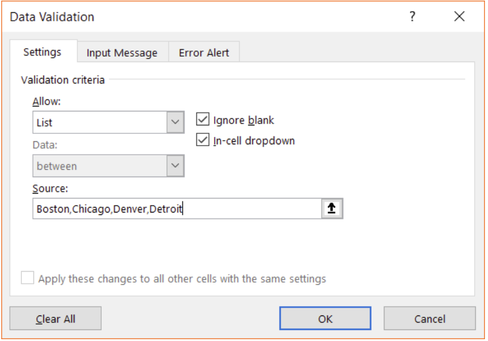Toggle the Ignore blank checkbox
488x341 pixels.
(203, 120)
